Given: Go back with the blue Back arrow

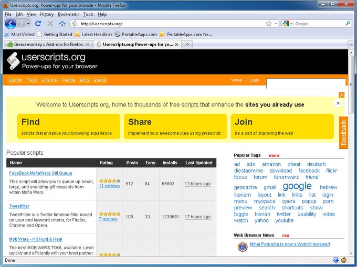Looking at the screenshot, I should (x=10, y=24).
